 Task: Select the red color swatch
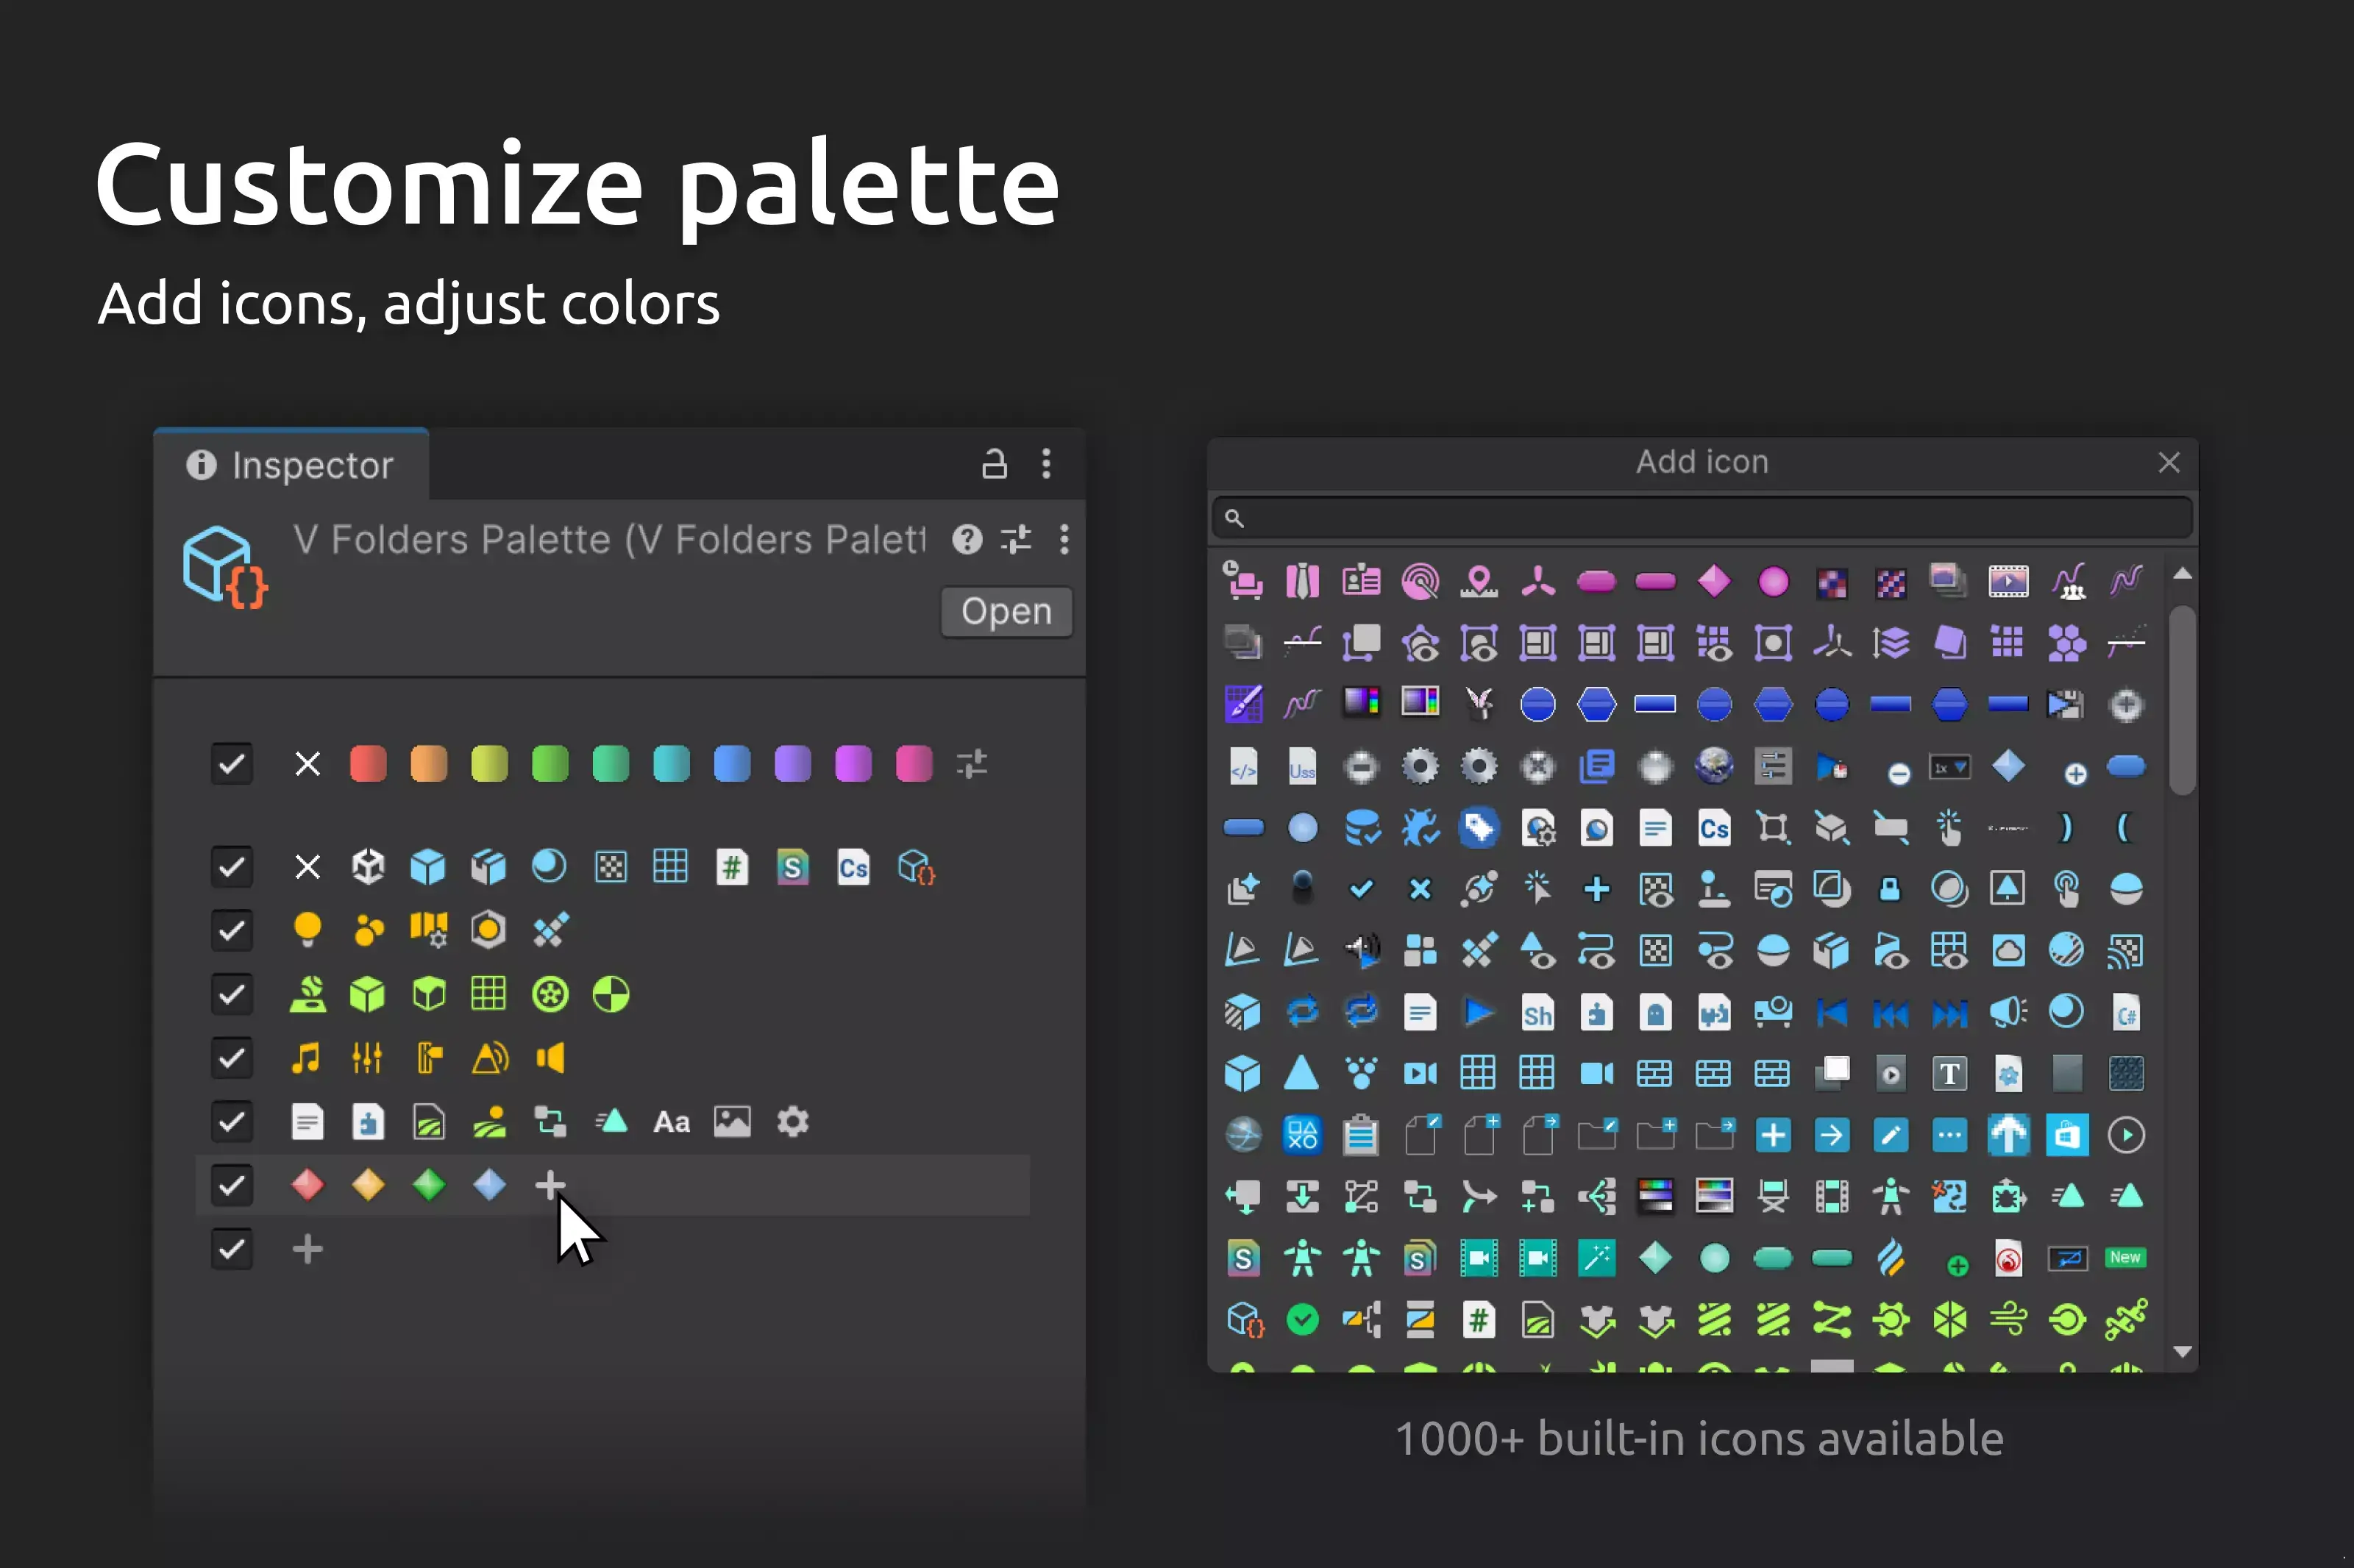pyautogui.click(x=368, y=764)
